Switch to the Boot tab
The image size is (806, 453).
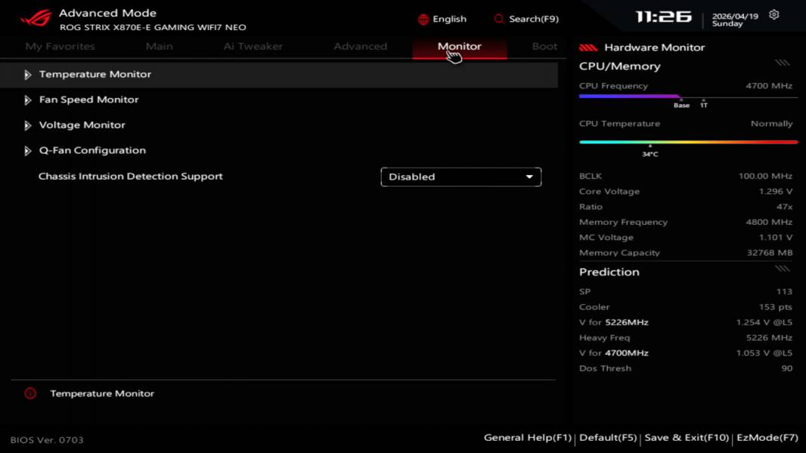[x=544, y=46]
